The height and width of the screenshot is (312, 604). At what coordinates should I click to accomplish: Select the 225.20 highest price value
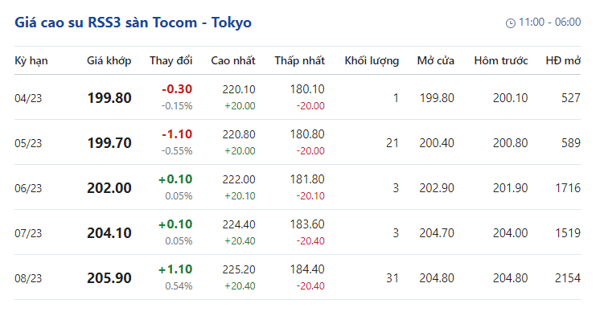point(239,269)
